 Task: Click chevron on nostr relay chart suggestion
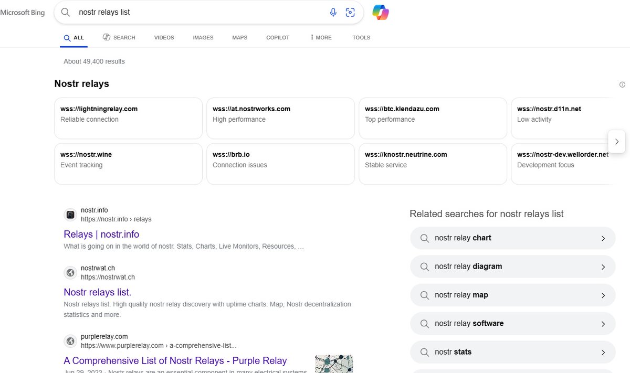[x=603, y=238]
